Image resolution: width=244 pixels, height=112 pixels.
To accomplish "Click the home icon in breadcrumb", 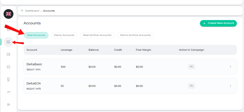I will [22, 11].
